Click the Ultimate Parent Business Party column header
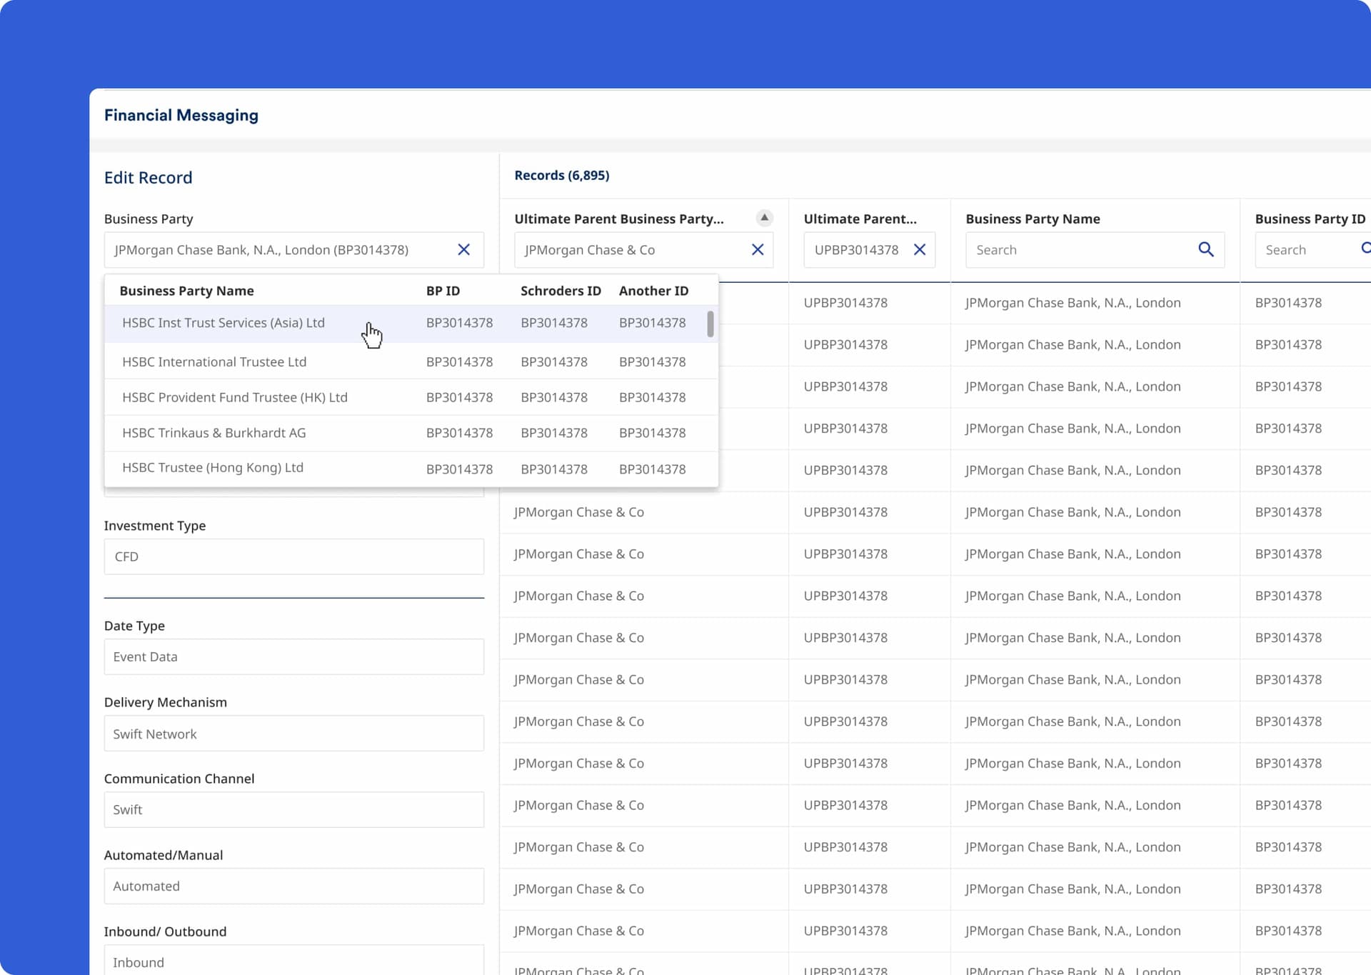 click(619, 219)
